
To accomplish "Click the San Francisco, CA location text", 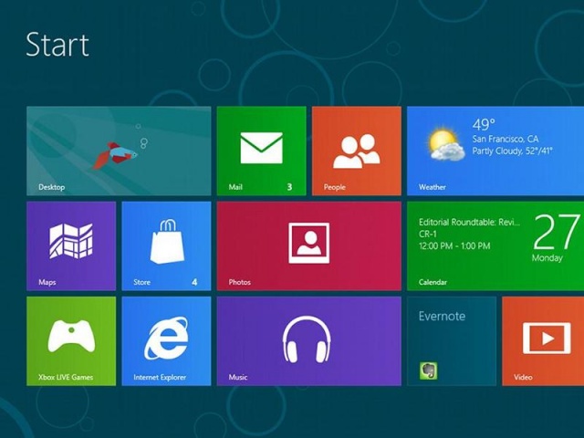I will pyautogui.click(x=505, y=139).
